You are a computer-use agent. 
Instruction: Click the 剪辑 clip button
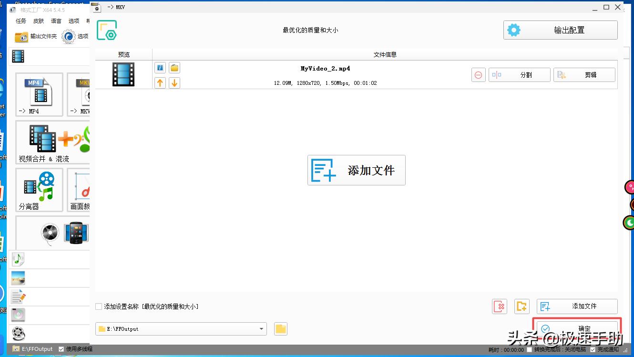[584, 74]
